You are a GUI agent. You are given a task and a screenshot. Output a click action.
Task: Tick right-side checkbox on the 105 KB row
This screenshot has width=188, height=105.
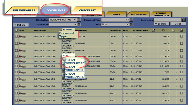[181, 86]
